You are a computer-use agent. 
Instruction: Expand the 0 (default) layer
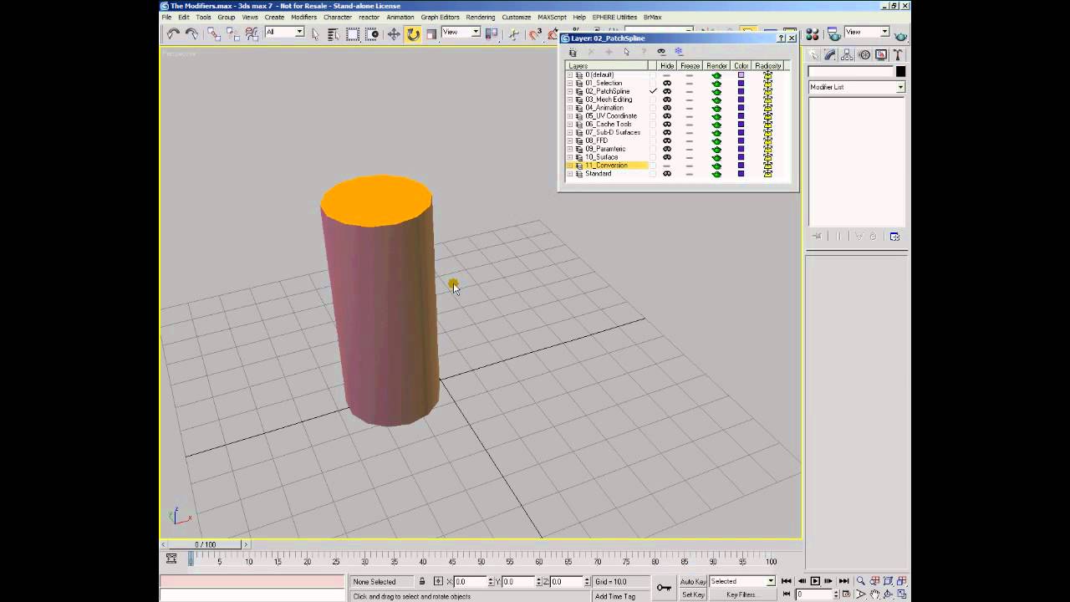coord(570,75)
